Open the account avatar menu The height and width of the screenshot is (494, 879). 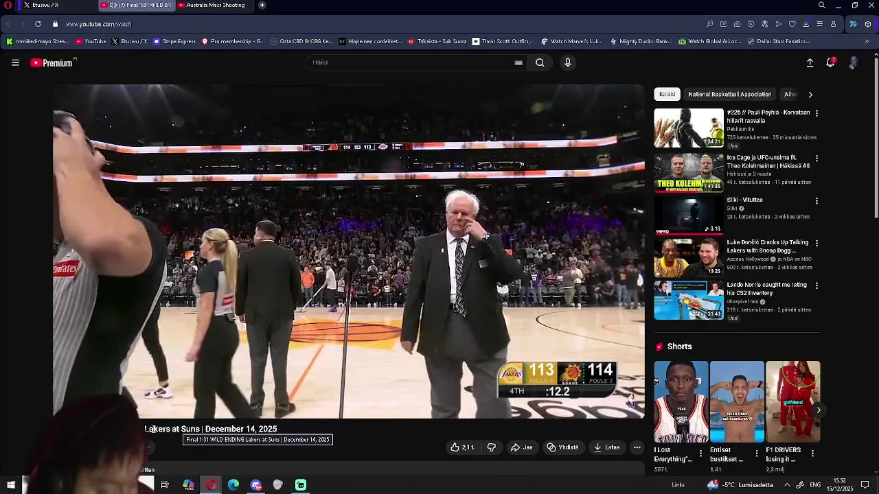point(853,62)
